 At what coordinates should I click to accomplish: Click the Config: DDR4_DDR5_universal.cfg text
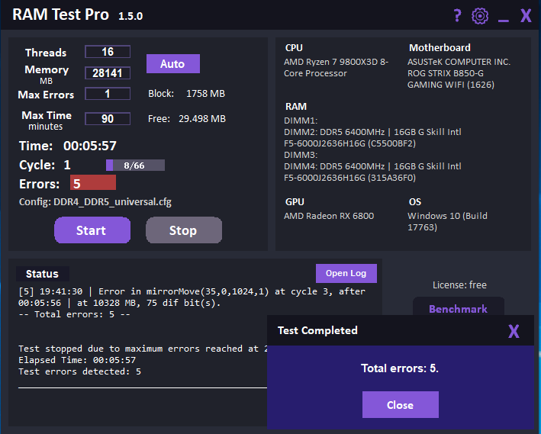click(95, 202)
